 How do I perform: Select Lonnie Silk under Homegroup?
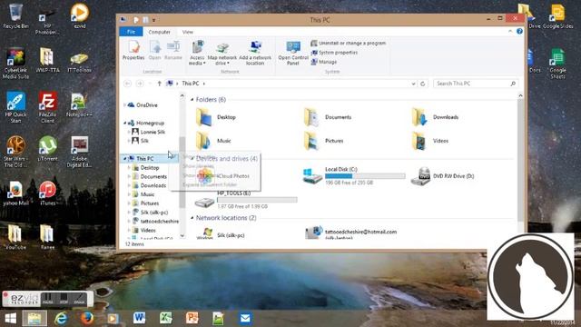[x=148, y=132]
